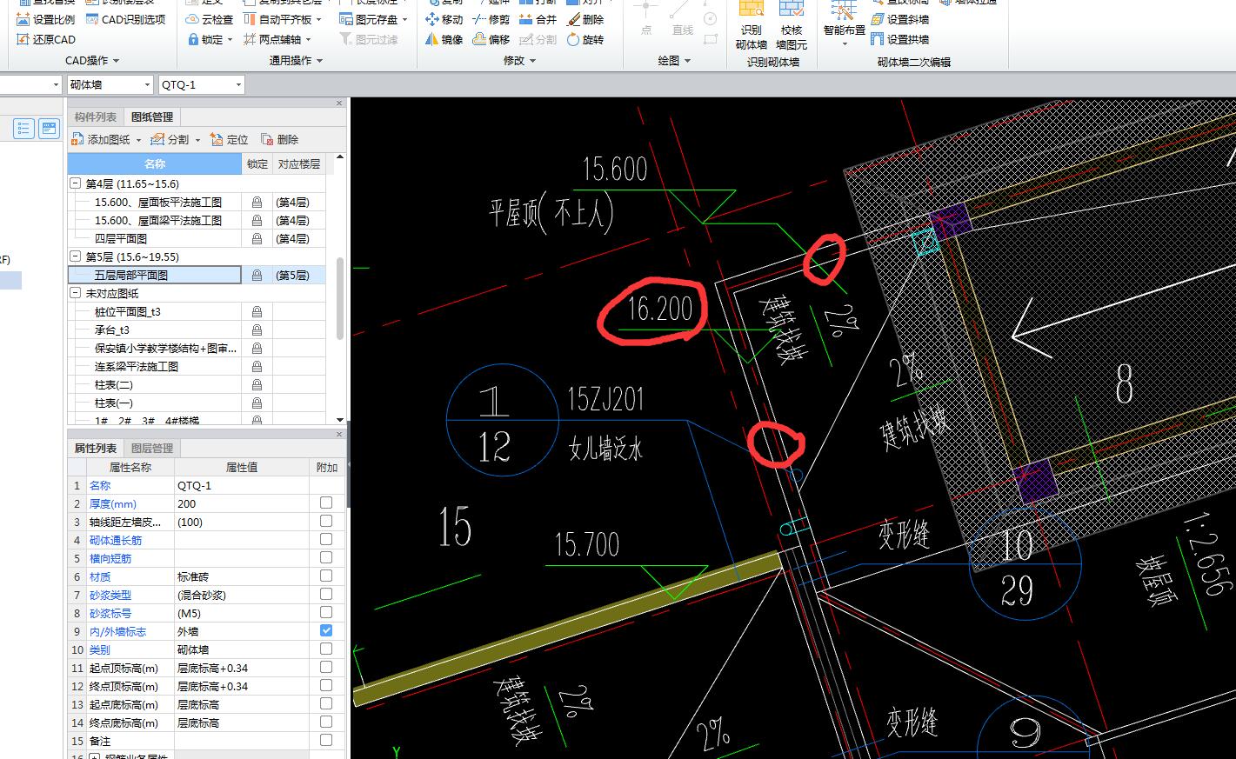This screenshot has height=759, width=1236.
Task: Click 删除 in drawing management toolbar
Action: tap(280, 139)
